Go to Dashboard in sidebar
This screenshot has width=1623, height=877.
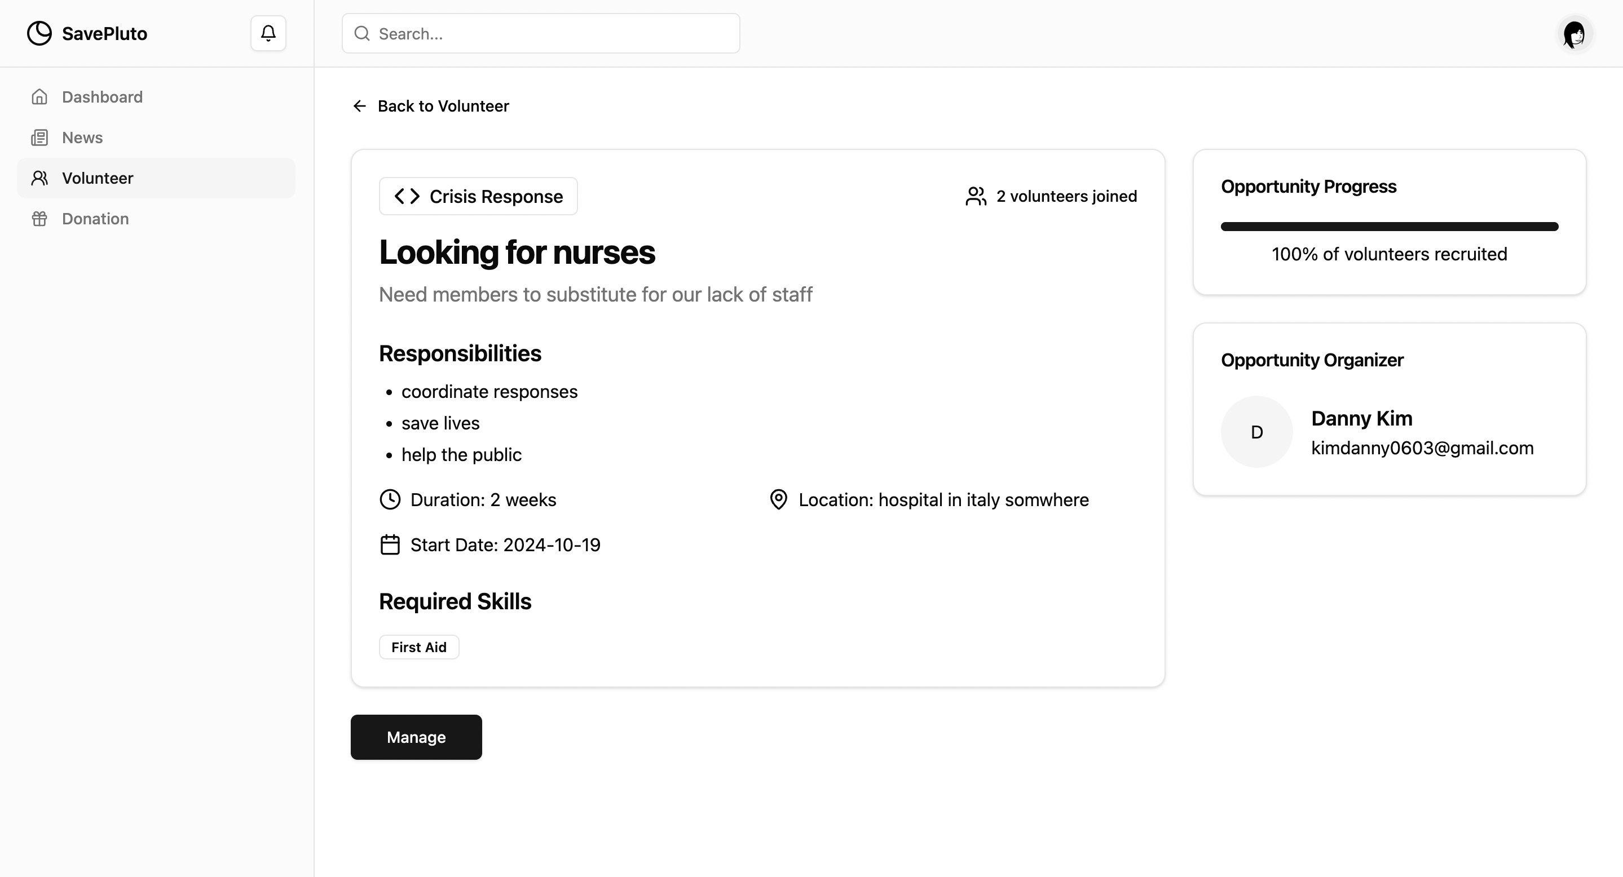102,97
